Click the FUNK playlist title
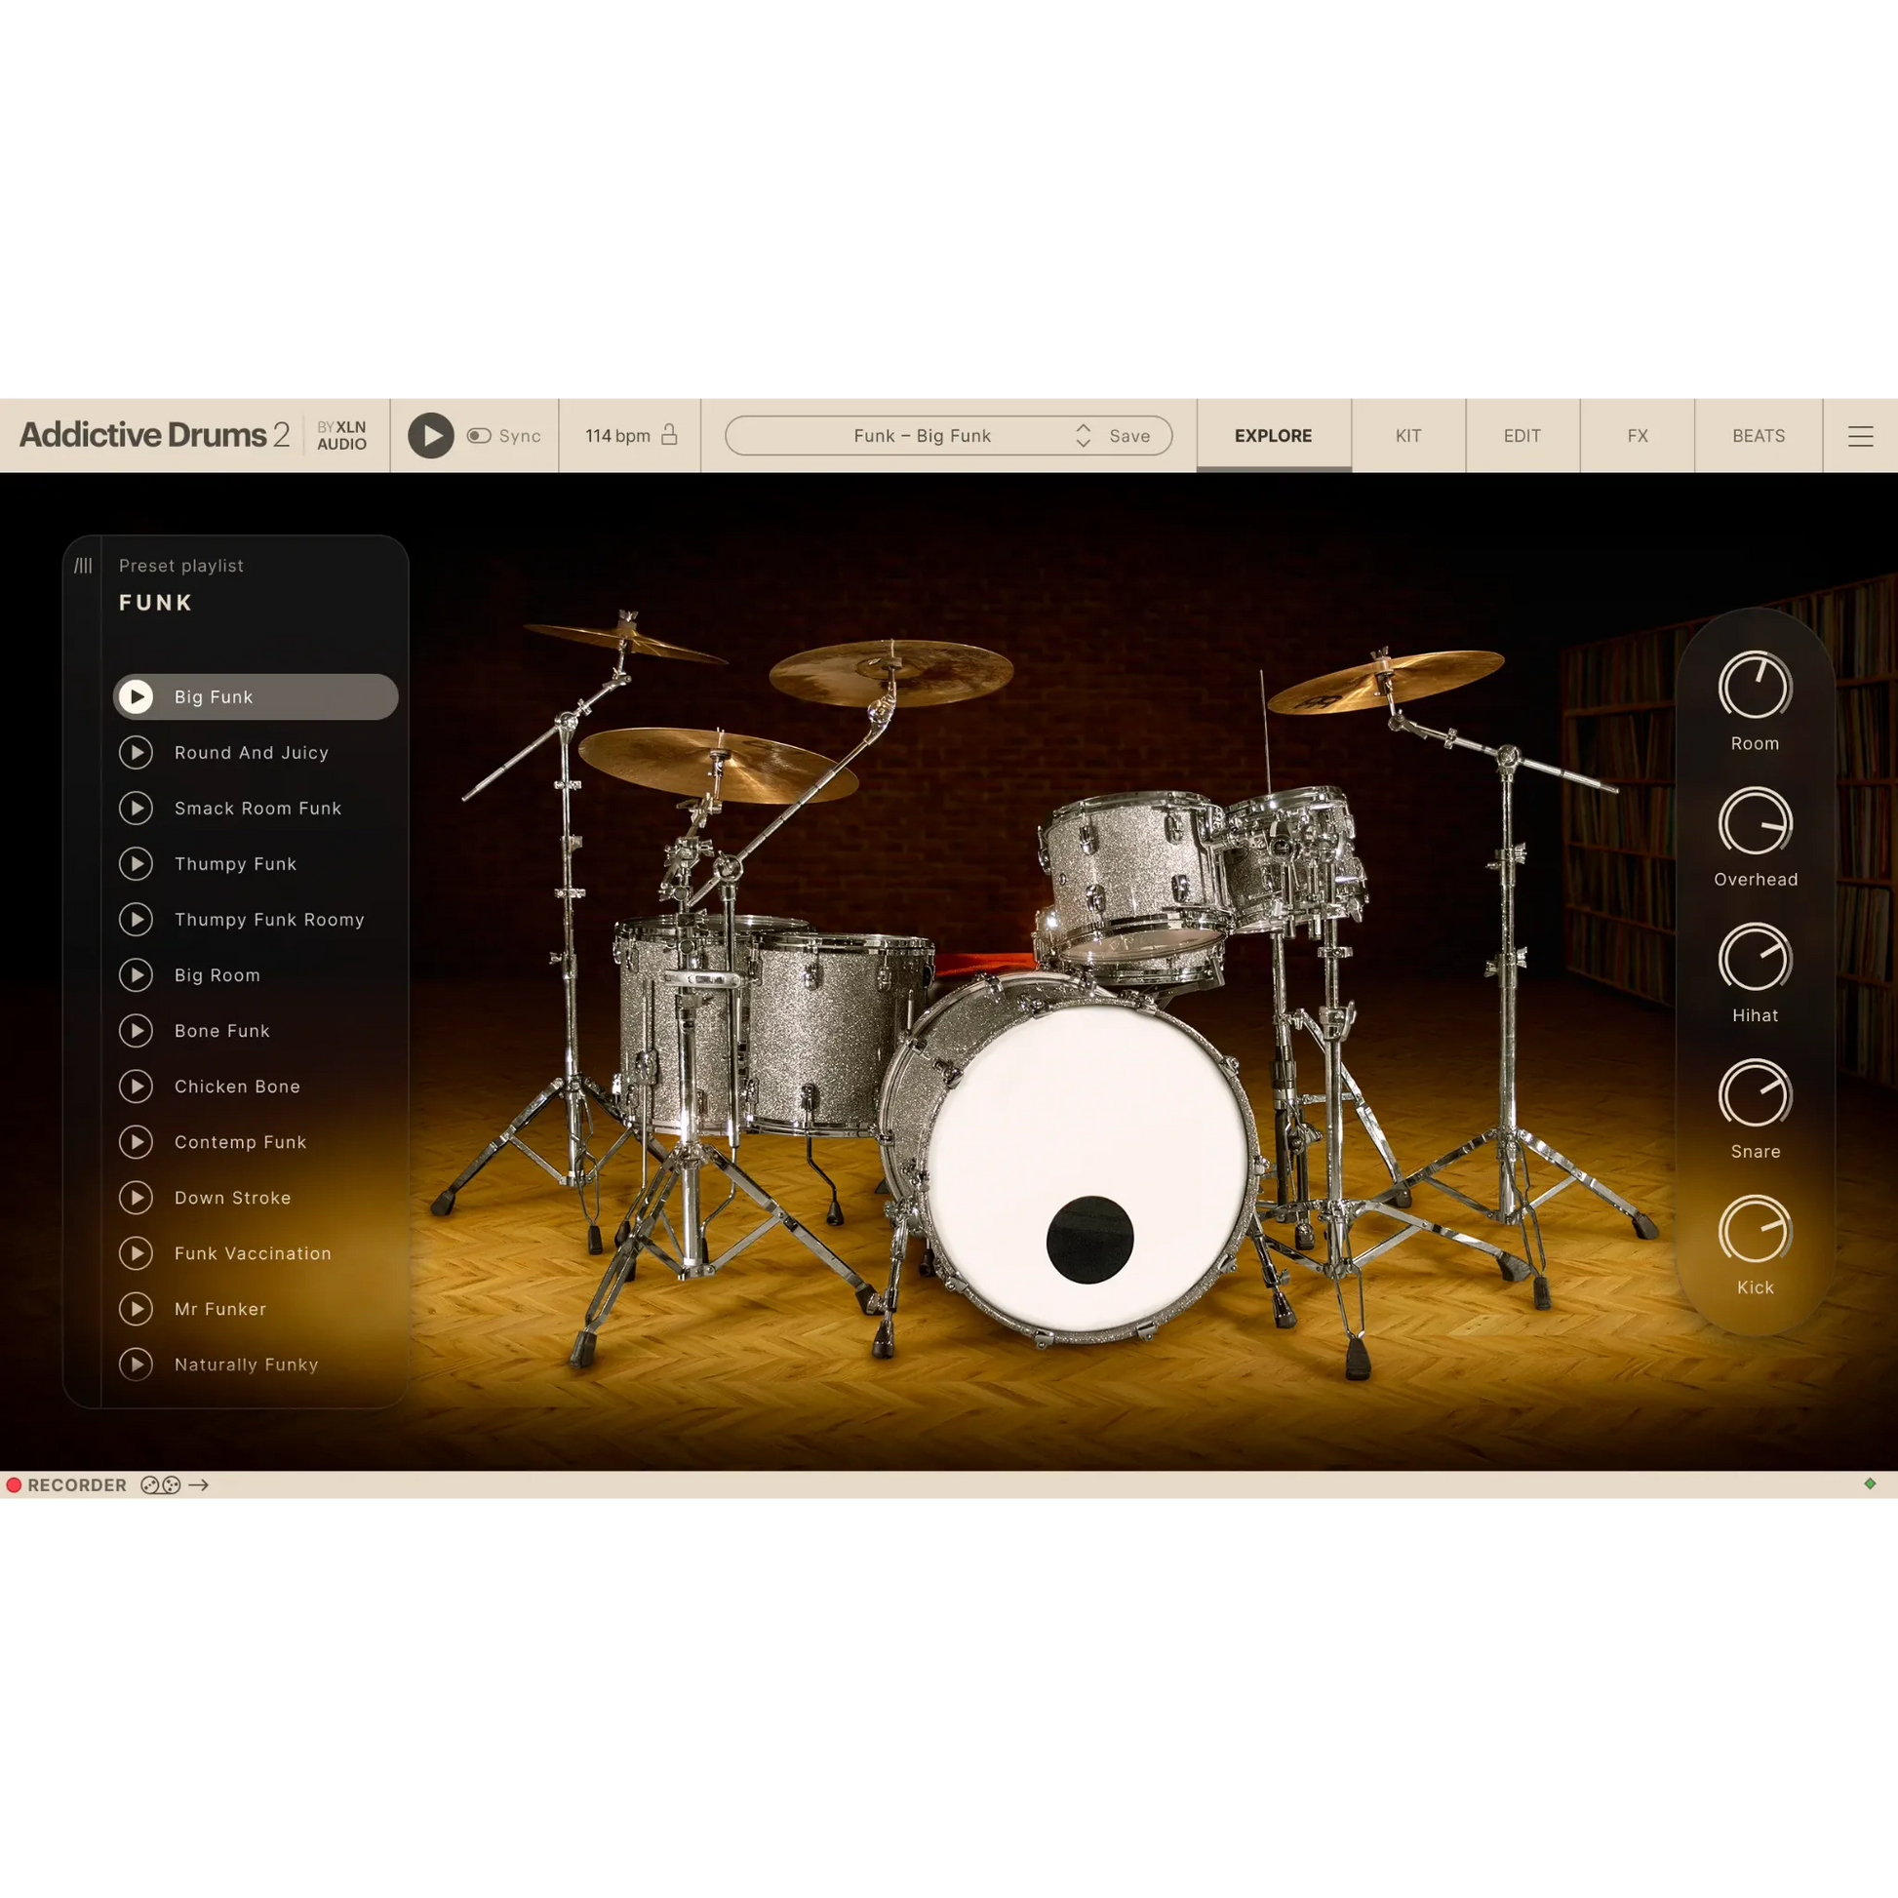1898x1898 pixels. point(155,602)
